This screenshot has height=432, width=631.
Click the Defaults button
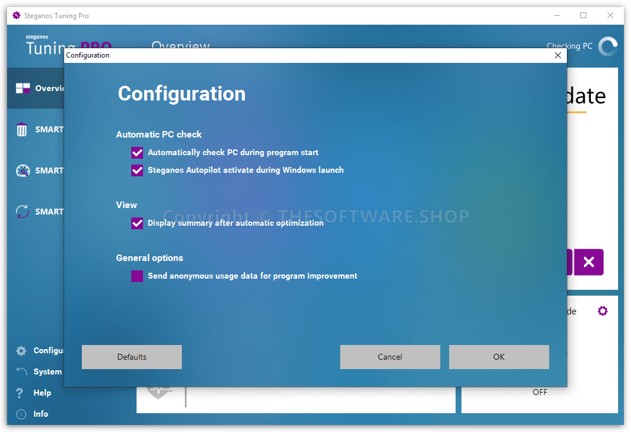(x=132, y=357)
